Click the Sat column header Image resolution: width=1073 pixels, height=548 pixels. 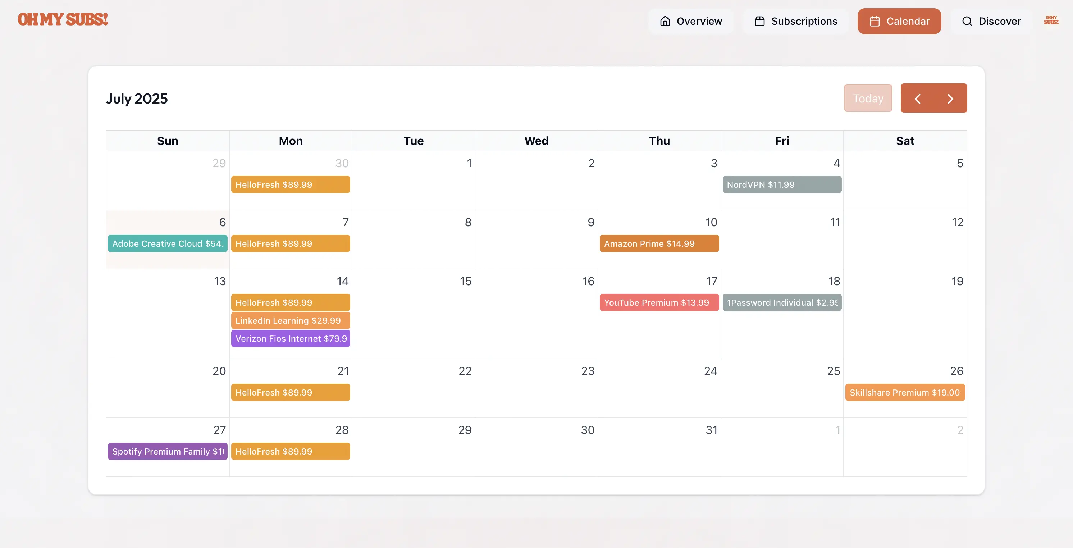coord(905,141)
